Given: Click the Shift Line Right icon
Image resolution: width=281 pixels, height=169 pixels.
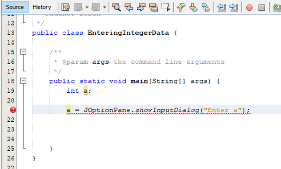Looking at the screenshot, I should point(234,8).
